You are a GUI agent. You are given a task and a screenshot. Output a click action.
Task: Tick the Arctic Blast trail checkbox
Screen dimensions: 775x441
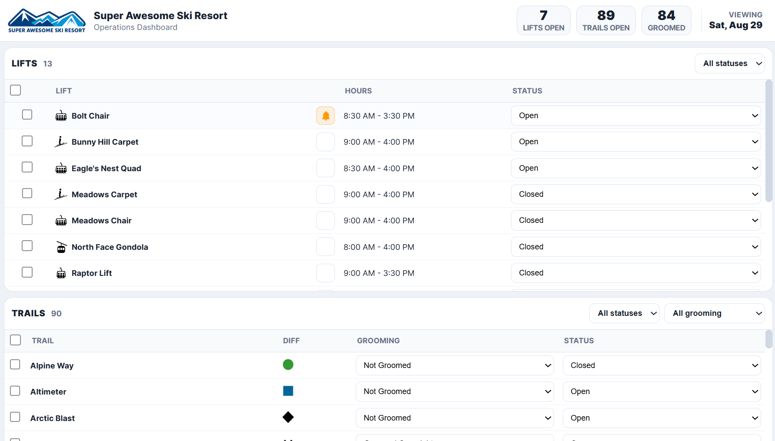pyautogui.click(x=15, y=417)
